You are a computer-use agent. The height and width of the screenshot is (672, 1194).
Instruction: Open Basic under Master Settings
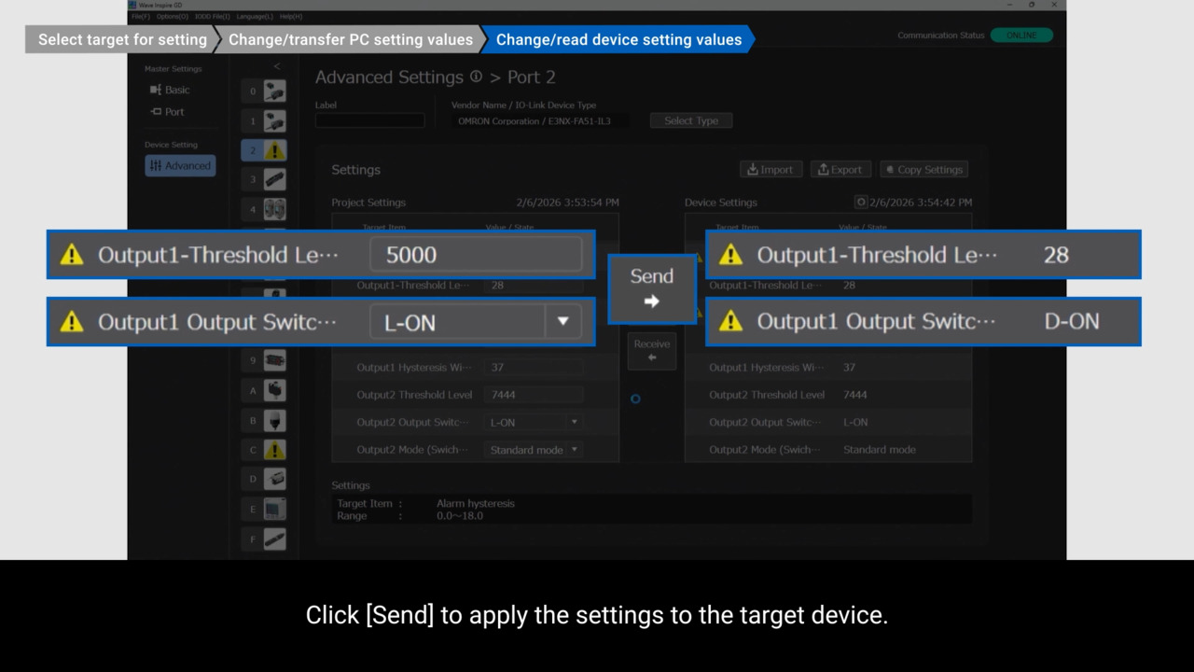coord(176,91)
